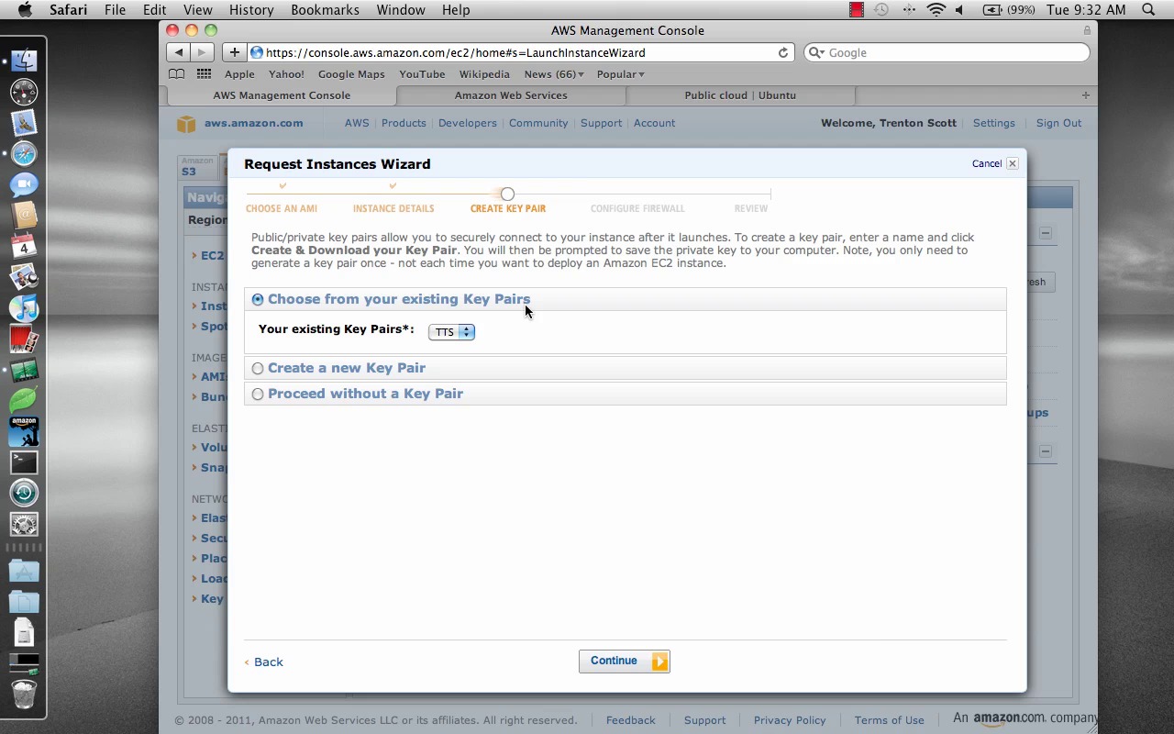Open the Bookmarks menu
The image size is (1174, 734).
click(x=325, y=10)
